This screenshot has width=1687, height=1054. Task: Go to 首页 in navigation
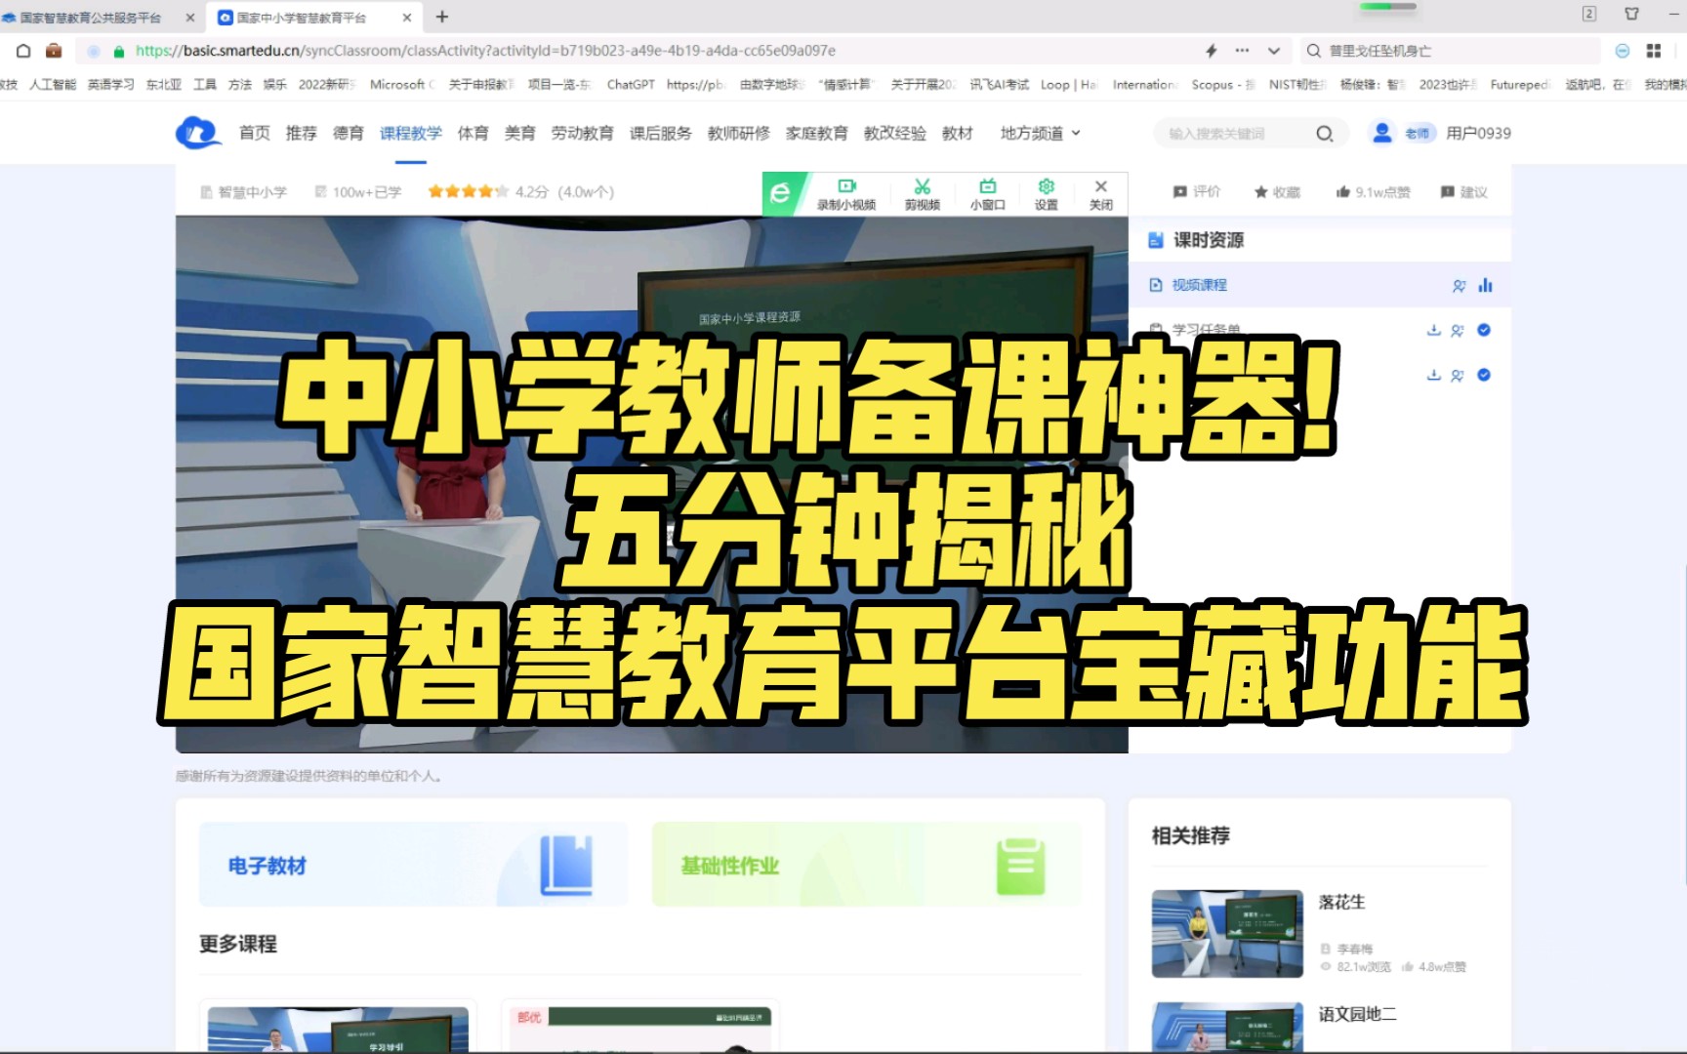click(x=255, y=133)
